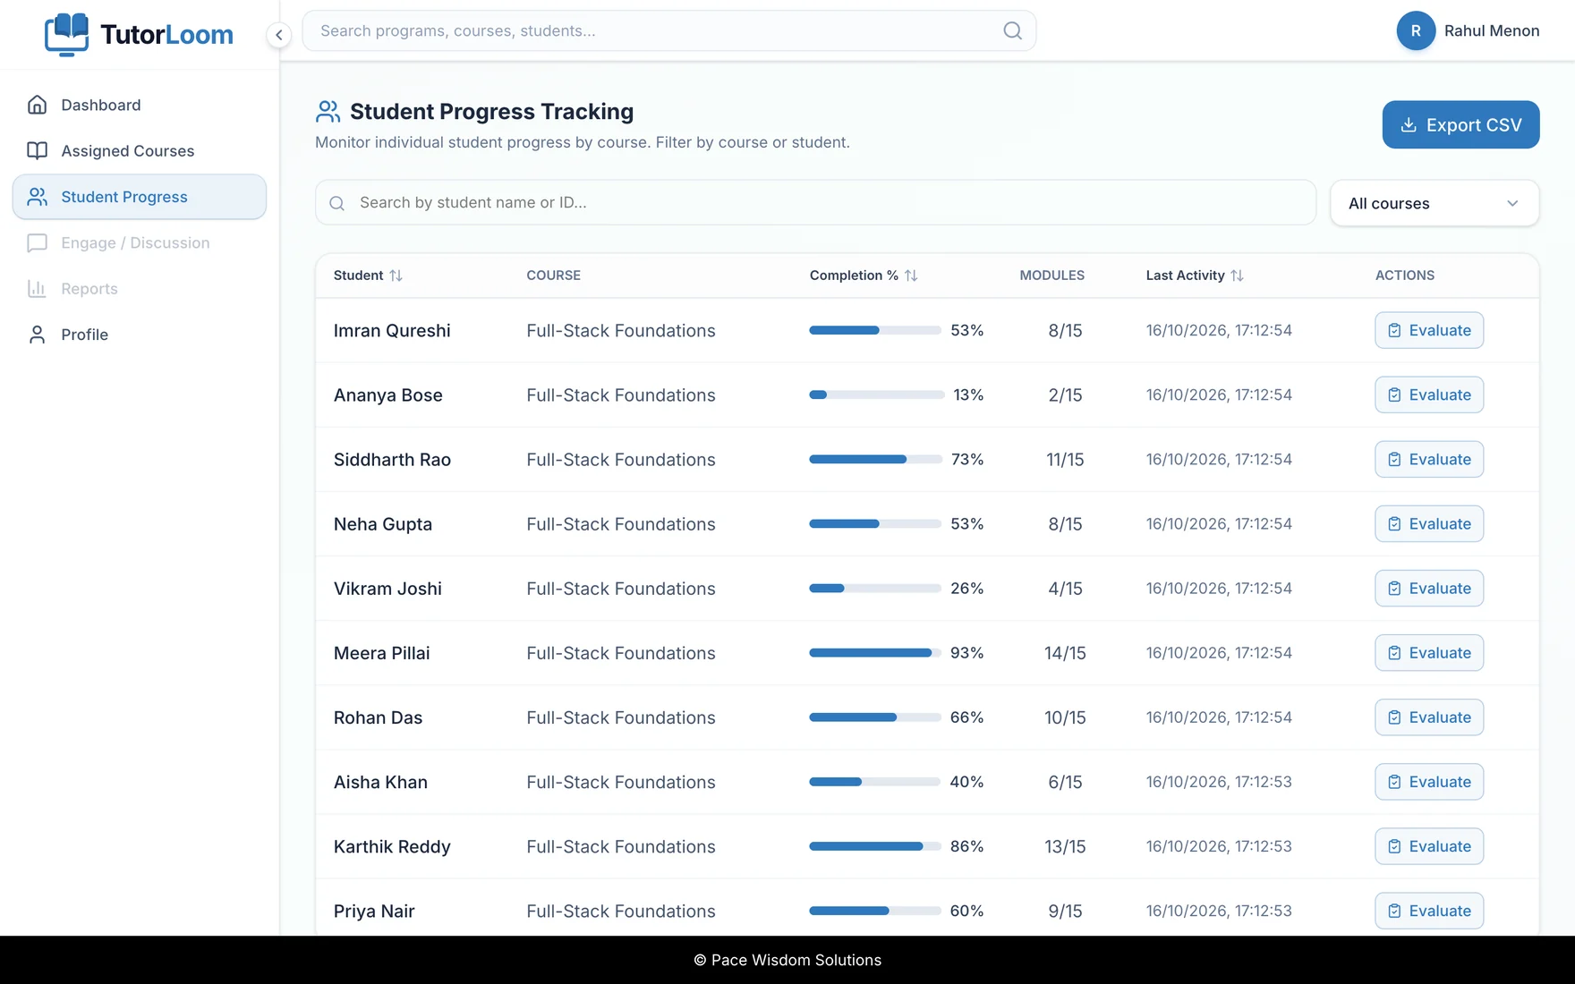
Task: Click the Export CSV button
Action: tap(1460, 124)
